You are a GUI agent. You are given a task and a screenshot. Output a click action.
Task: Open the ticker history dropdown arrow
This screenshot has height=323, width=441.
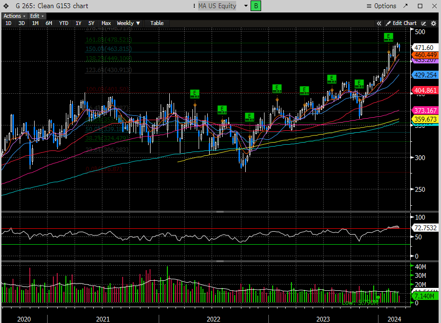245,6
